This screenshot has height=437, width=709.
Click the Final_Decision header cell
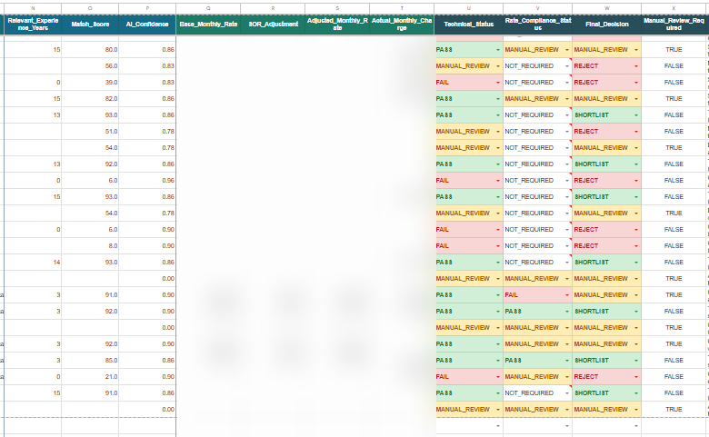pos(607,25)
